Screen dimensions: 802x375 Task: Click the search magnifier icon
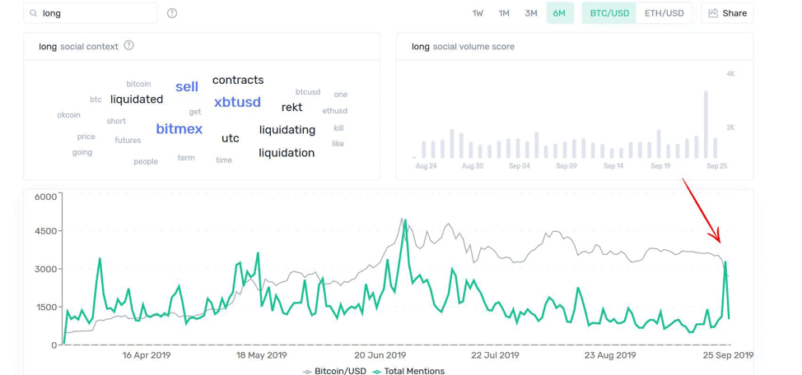34,13
